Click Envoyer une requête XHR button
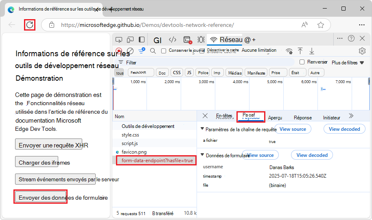The image size is (372, 220). (x=48, y=144)
